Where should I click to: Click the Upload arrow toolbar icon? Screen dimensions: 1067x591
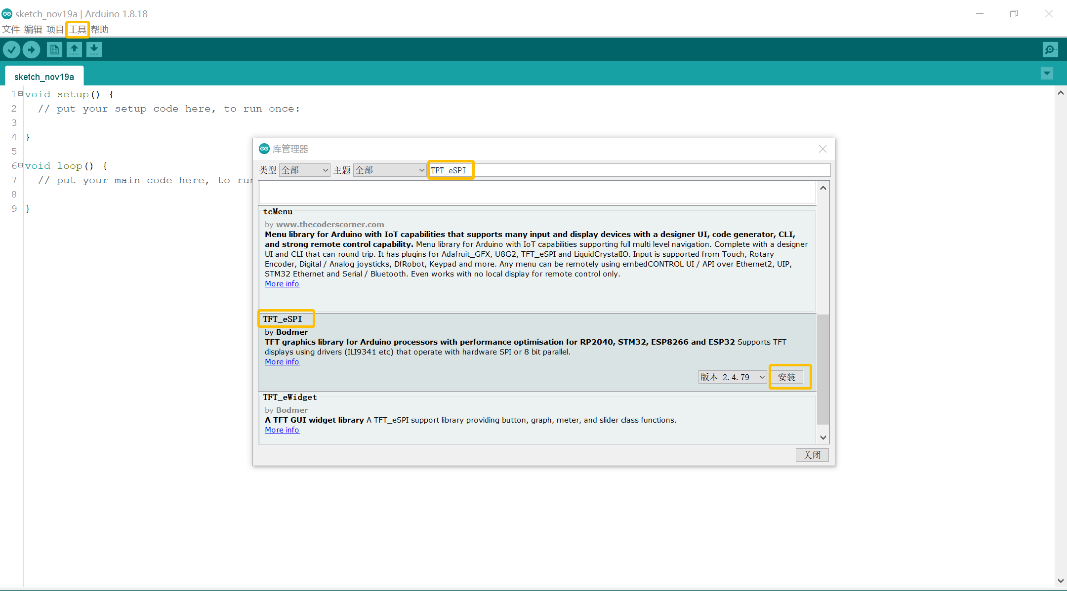click(x=32, y=49)
